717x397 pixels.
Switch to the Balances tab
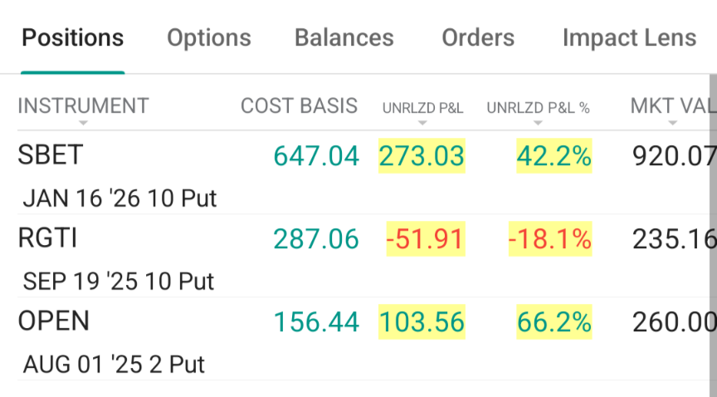click(x=344, y=38)
